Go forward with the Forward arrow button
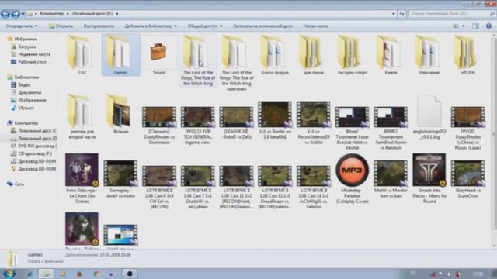 click(16, 14)
